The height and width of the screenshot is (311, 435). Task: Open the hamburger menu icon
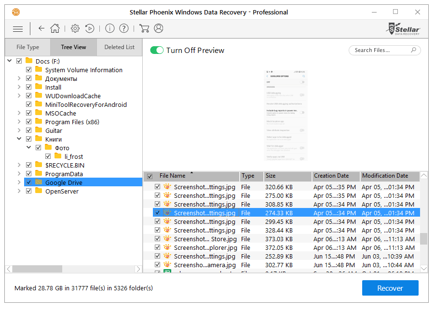click(x=18, y=29)
